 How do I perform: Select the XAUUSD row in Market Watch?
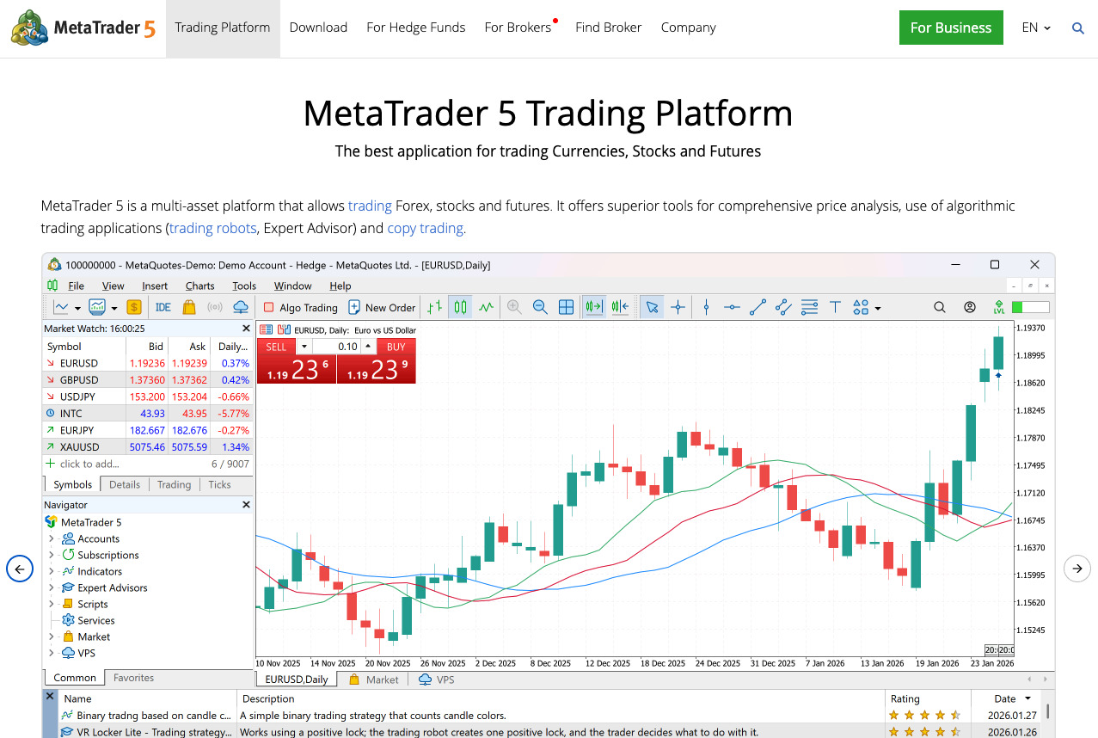click(x=148, y=446)
